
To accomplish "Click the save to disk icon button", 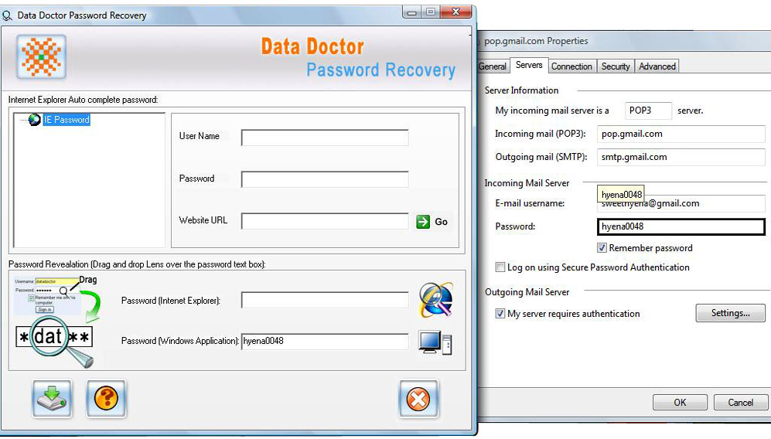I will coord(52,399).
